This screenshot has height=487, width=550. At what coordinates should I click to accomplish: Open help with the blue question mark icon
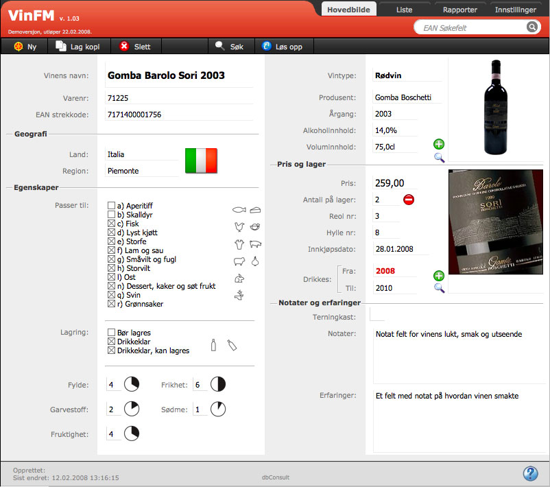coord(529,473)
